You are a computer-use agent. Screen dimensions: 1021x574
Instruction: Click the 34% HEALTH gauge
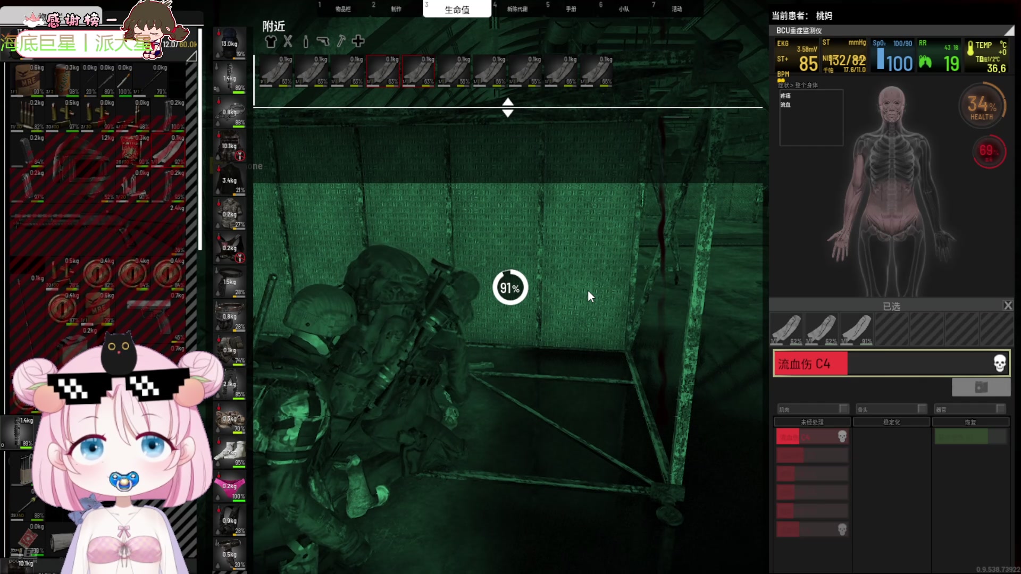[982, 106]
